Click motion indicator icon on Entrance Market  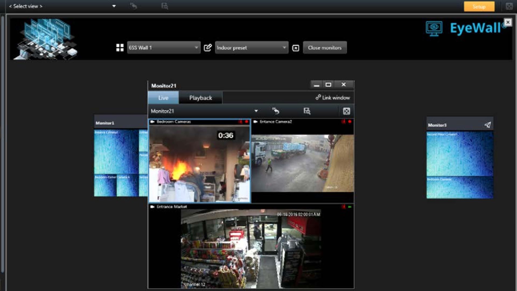pyautogui.click(x=344, y=207)
